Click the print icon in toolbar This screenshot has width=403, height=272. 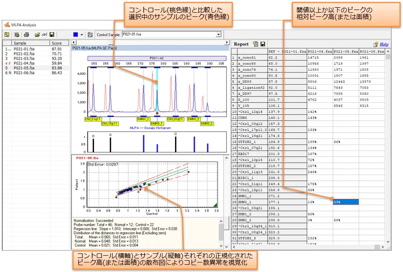27,34
